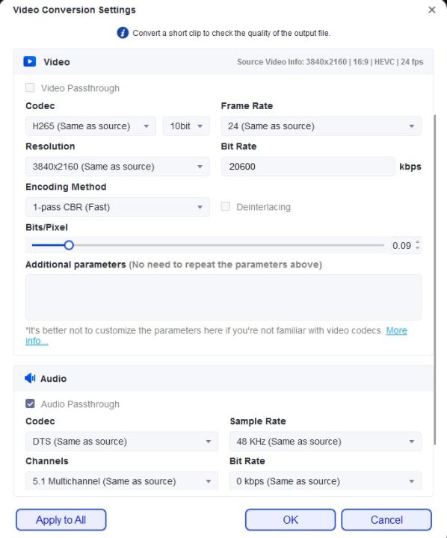Open the 10bit depth dropdown
Image resolution: width=447 pixels, height=538 pixels.
186,126
